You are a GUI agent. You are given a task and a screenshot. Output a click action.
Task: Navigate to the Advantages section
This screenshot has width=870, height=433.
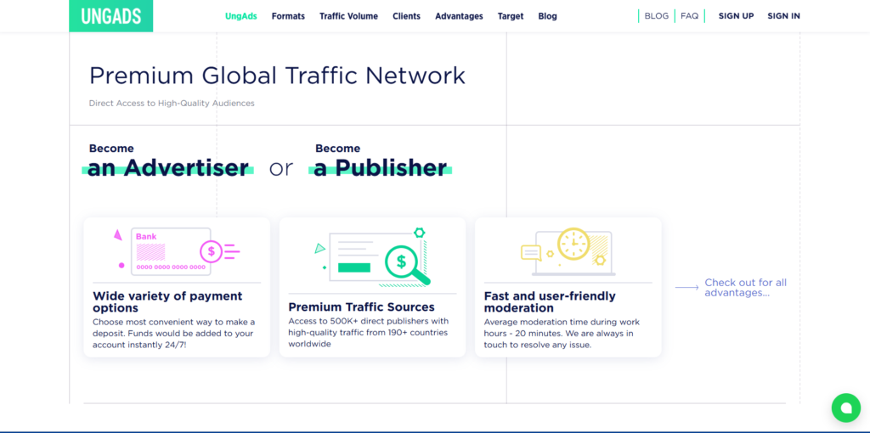click(x=459, y=16)
